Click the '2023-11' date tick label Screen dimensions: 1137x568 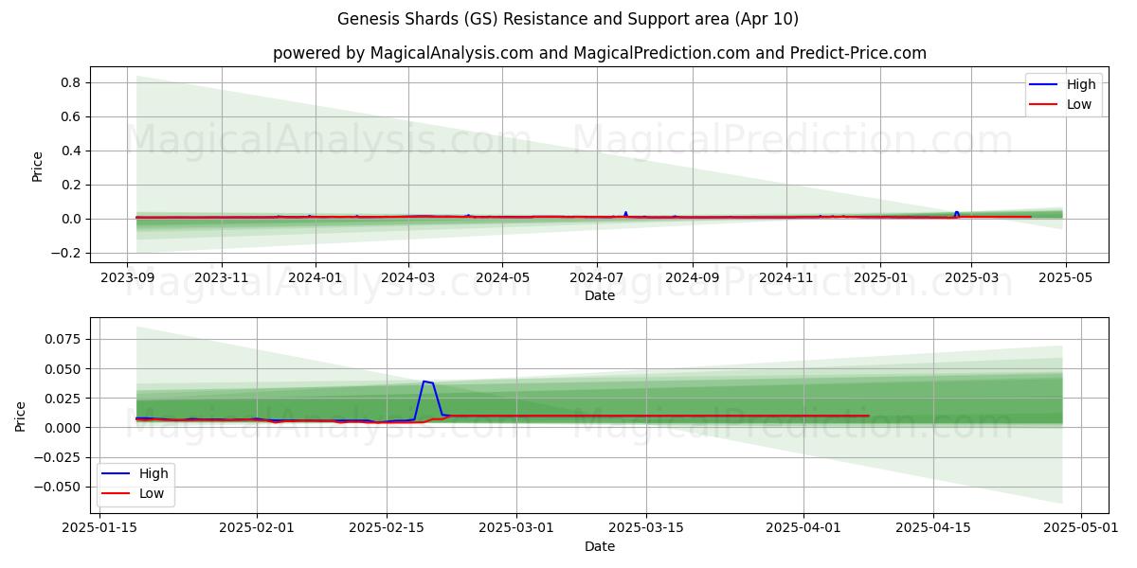pyautogui.click(x=222, y=277)
